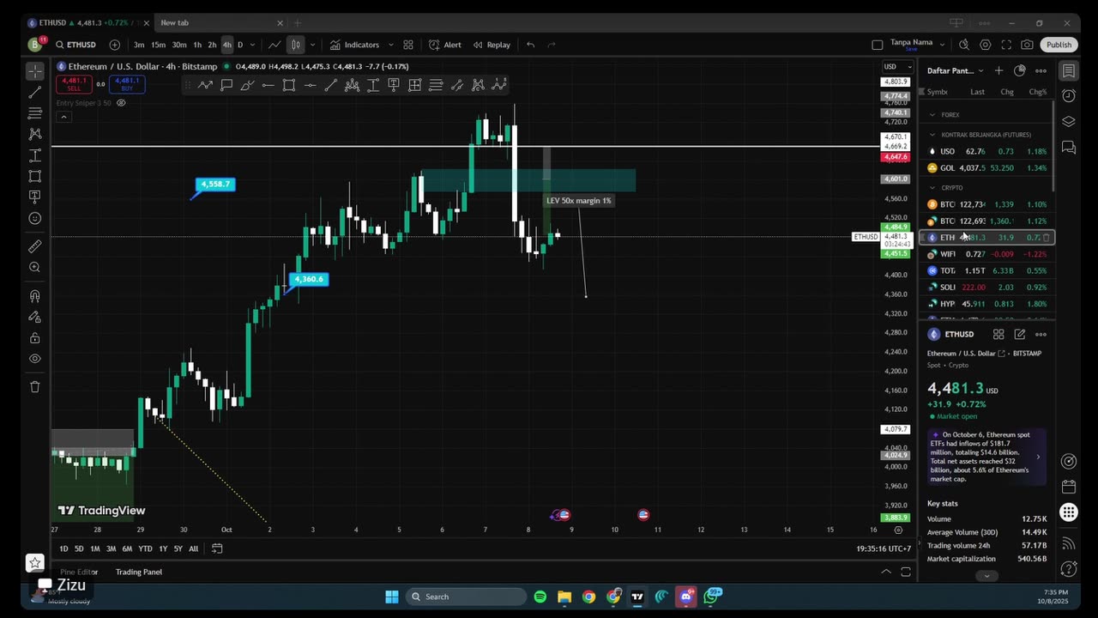This screenshot has height=618, width=1098.
Task: Collapse the indicator legend chevron
Action: click(x=63, y=117)
